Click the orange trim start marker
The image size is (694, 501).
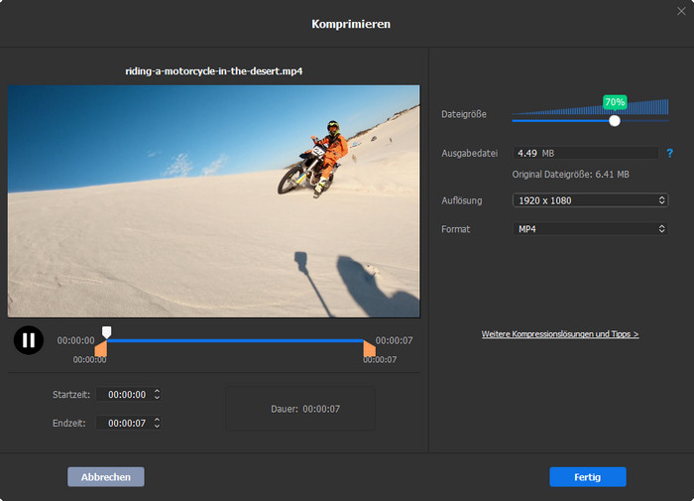101,348
